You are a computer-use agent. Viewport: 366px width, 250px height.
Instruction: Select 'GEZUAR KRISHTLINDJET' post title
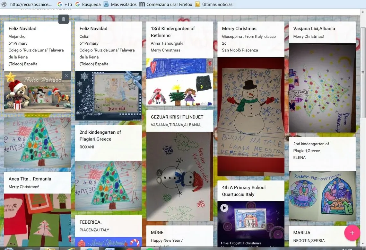177,117
